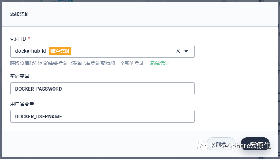280x159 pixels.
Task: Focus the DOCKER_PASSWORD variable field
Action: click(102, 89)
